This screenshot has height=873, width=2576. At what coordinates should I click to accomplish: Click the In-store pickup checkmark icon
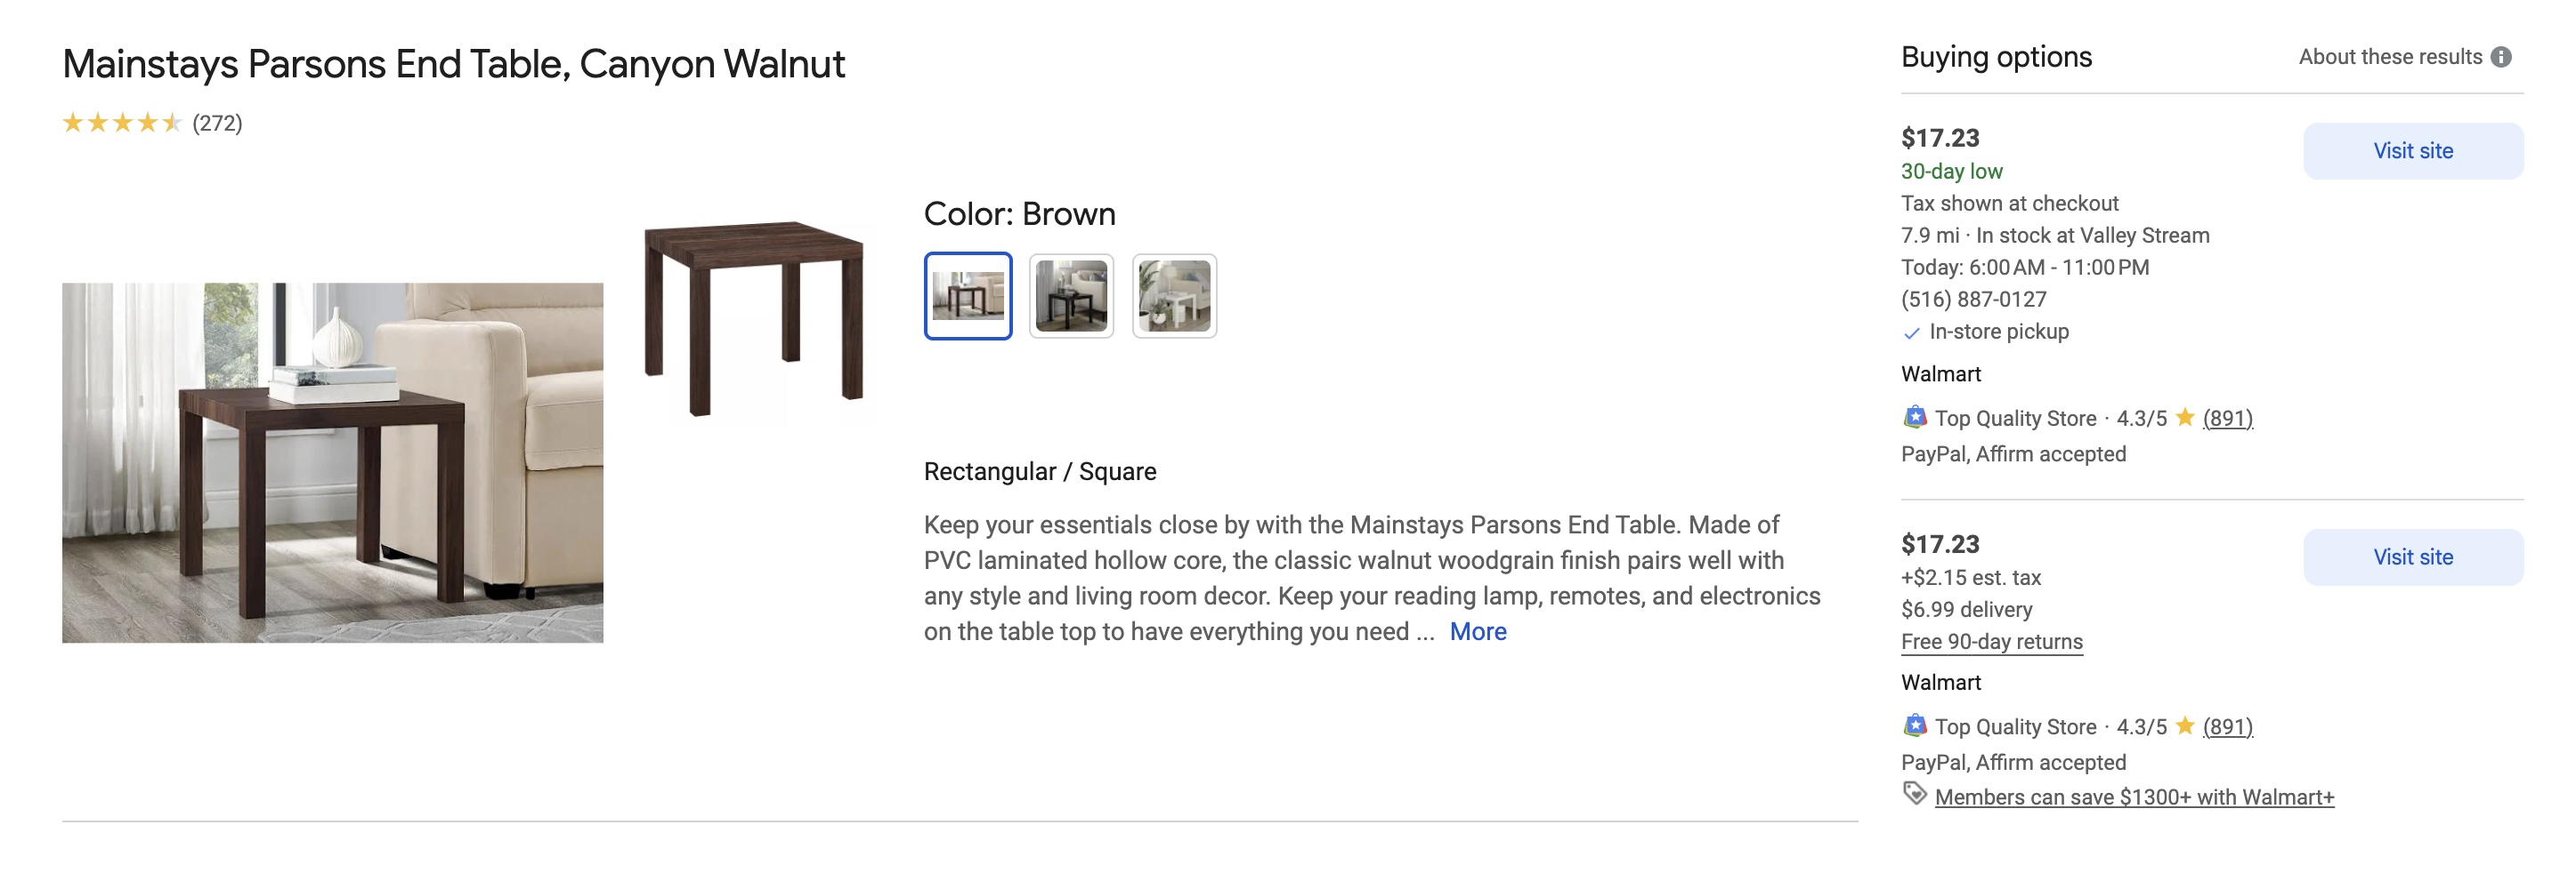(1911, 332)
